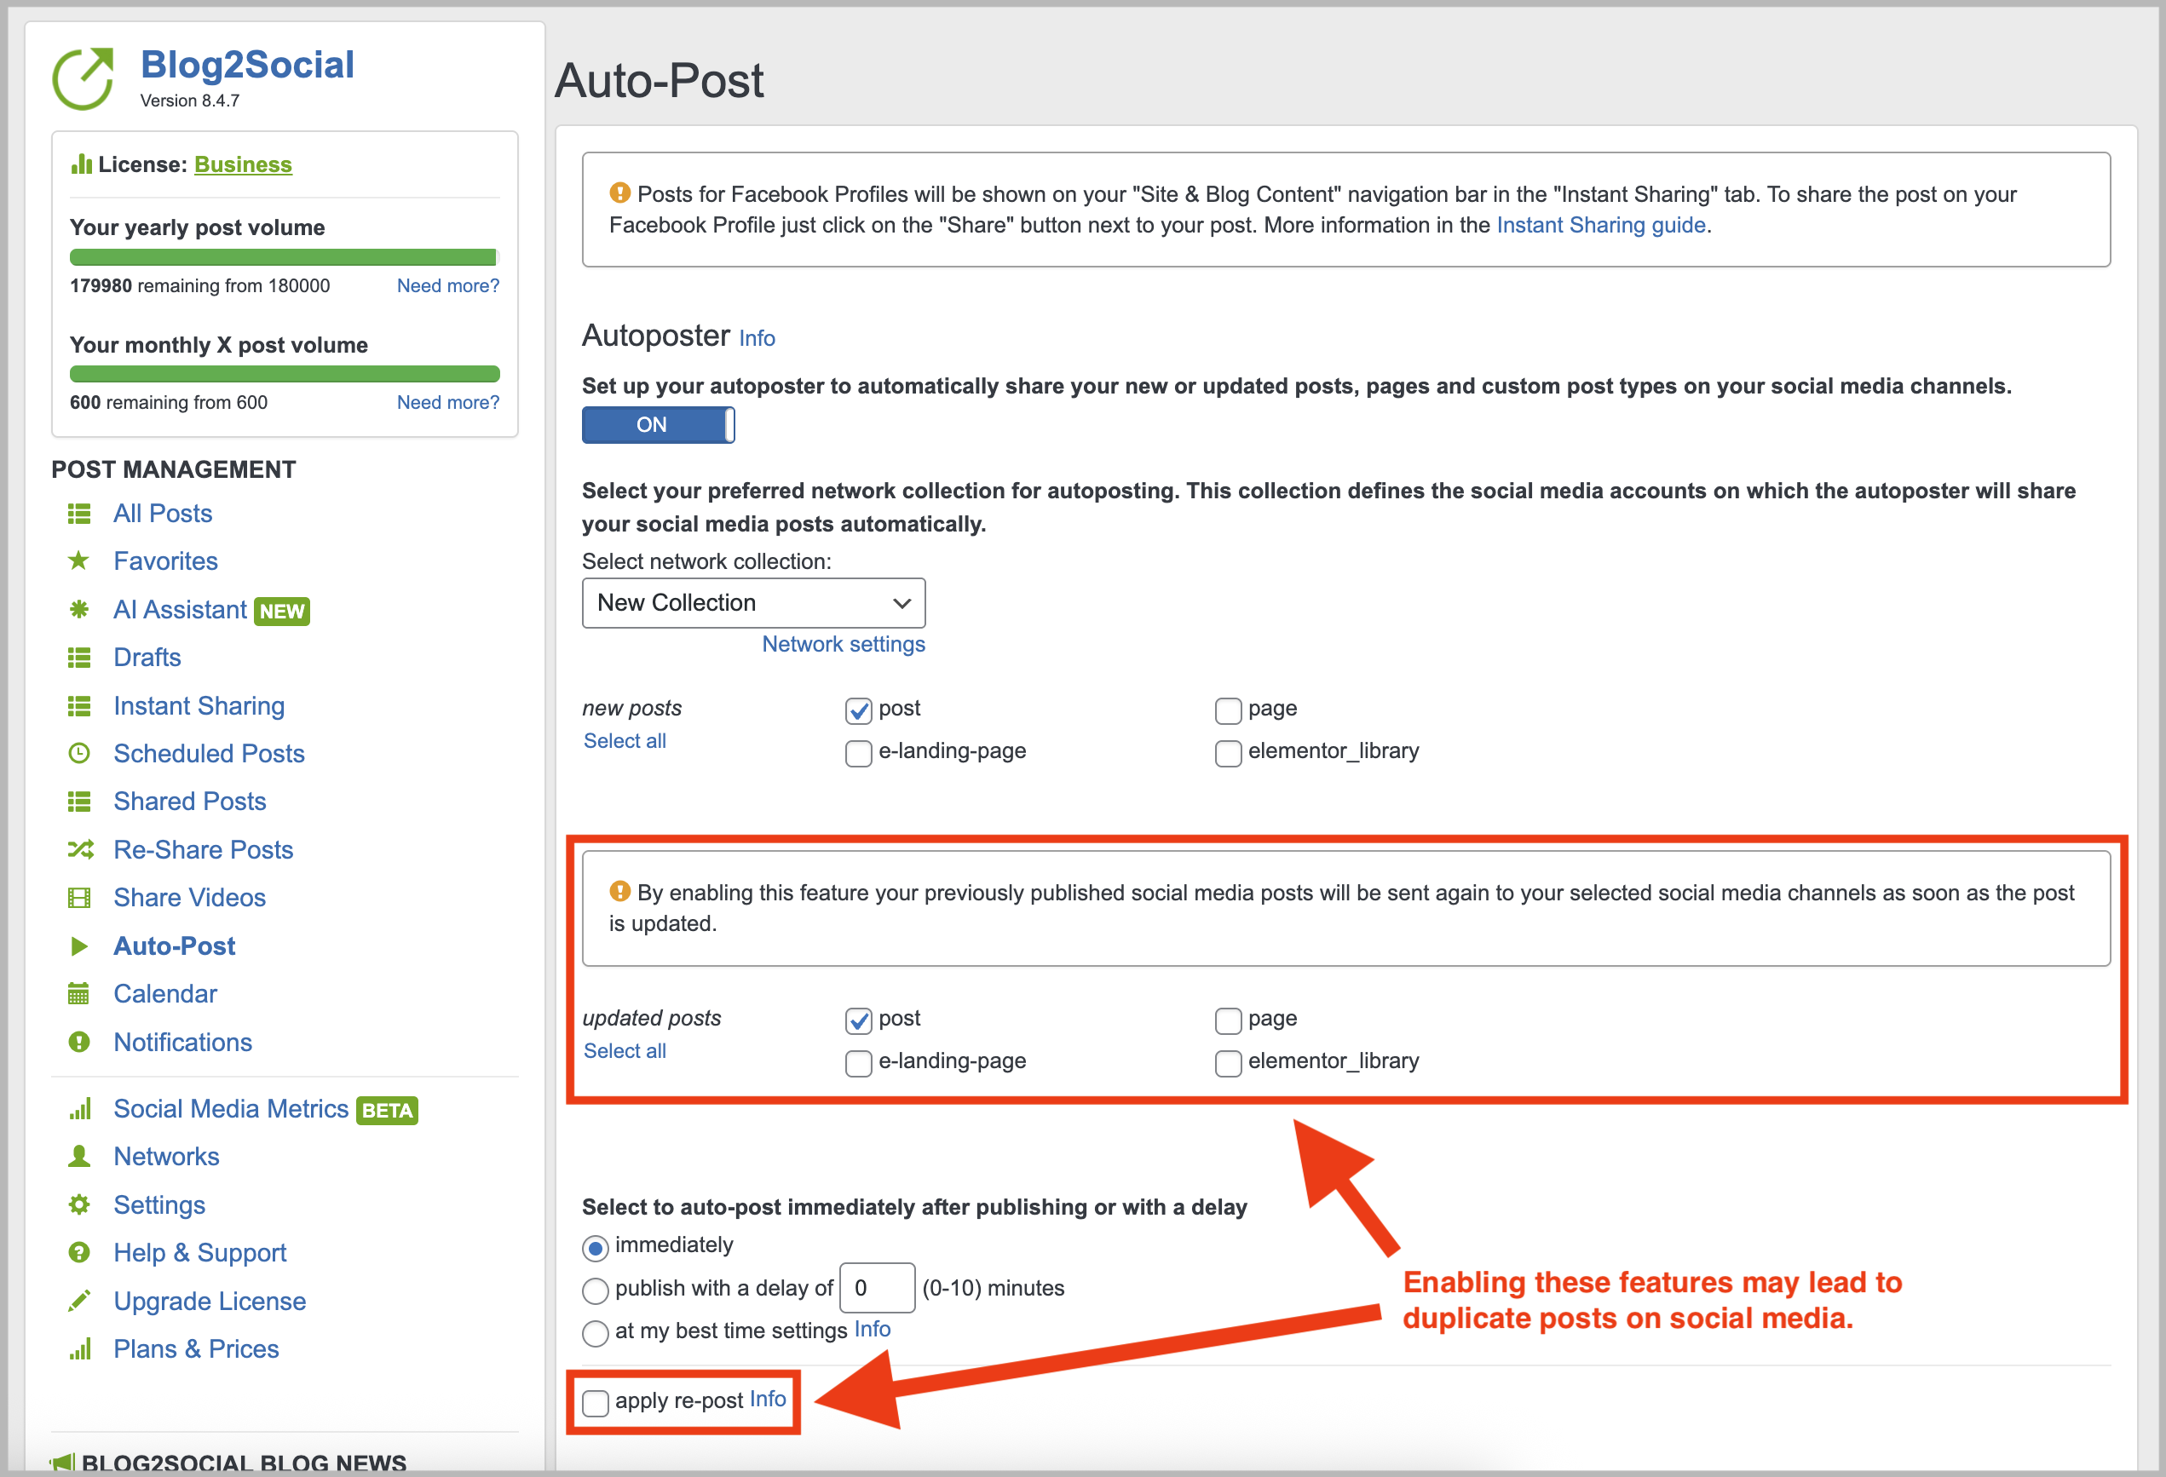Open the Instant Sharing guide link
The width and height of the screenshot is (2166, 1477).
(x=1600, y=226)
